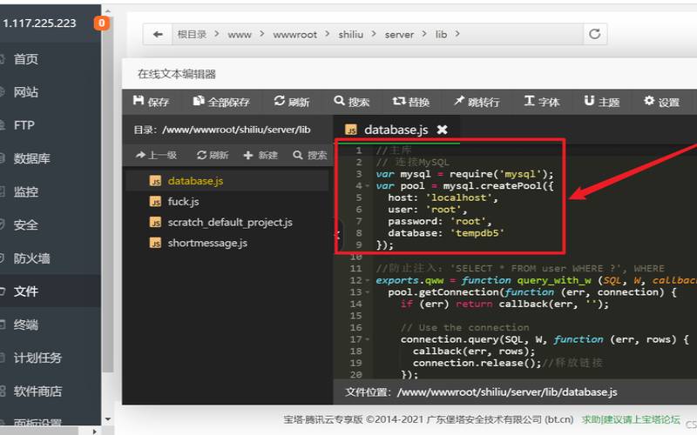This screenshot has height=435, width=697.
Task: Click 全部保存 save all button
Action: (x=221, y=102)
